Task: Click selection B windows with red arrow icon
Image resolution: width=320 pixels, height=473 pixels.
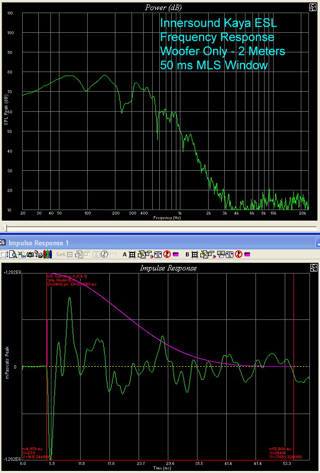Action: click(212, 254)
